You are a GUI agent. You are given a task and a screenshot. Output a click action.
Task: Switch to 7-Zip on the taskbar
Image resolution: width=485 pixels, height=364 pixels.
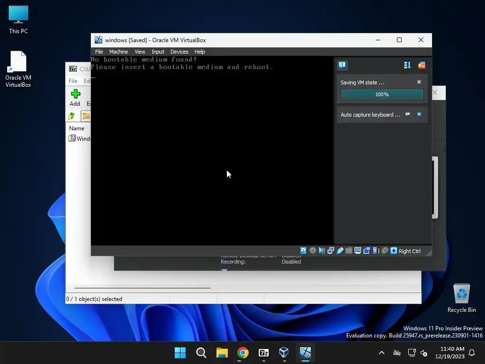[x=263, y=353]
